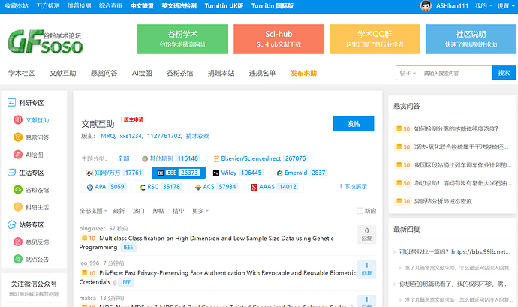Select the Wiley category icon
The image size is (518, 307).
[215, 173]
